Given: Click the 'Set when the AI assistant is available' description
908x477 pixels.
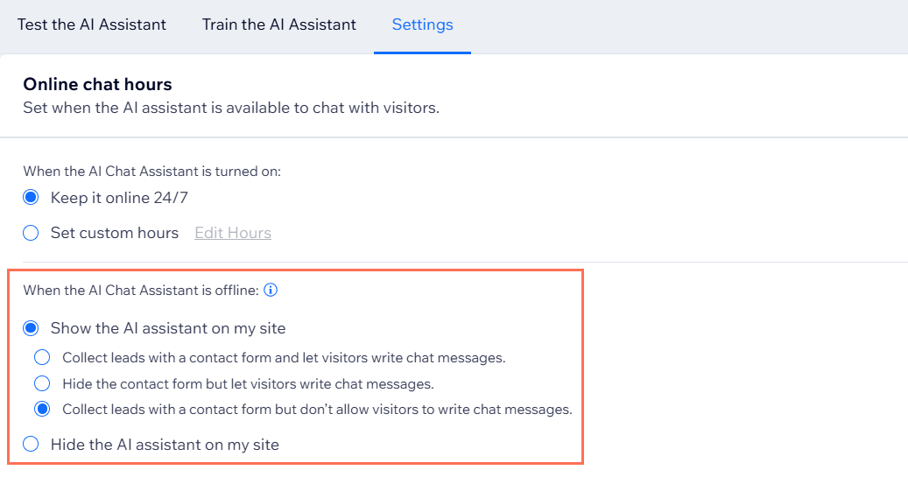Looking at the screenshot, I should 231,109.
